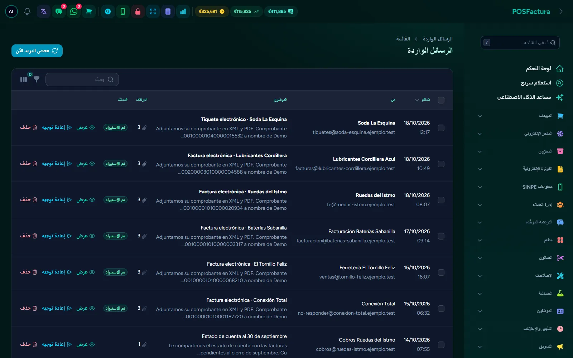Click the green mobile phone icon
The image size is (573, 358).
123,11
